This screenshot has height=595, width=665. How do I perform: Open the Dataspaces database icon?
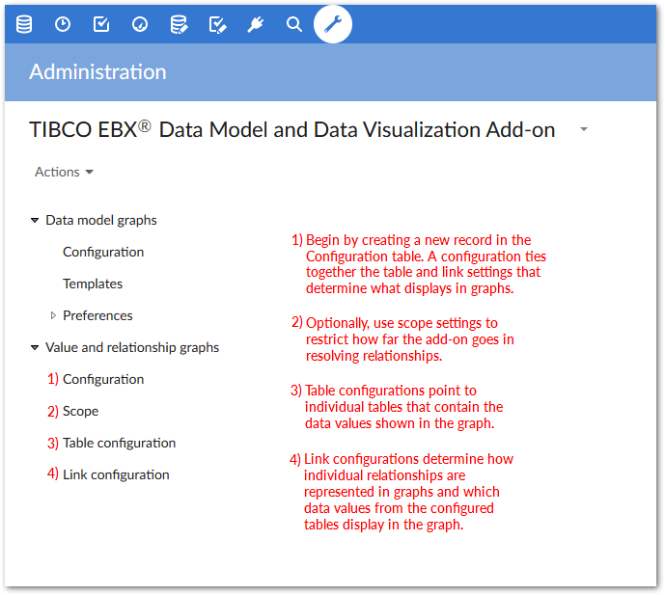(x=24, y=24)
